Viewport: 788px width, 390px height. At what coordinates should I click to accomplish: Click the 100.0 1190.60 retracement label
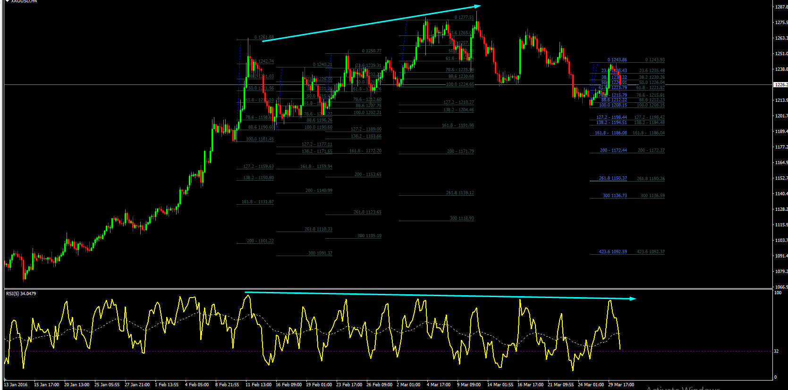318,127
